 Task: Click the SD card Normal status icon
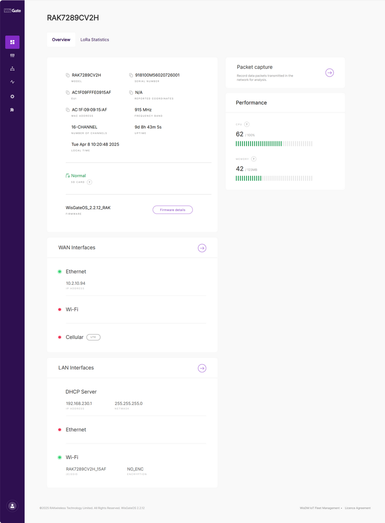(x=68, y=176)
